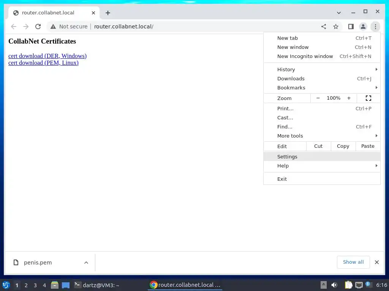This screenshot has width=389, height=291.
Task: Choose Cast from the menu
Action: 322,118
